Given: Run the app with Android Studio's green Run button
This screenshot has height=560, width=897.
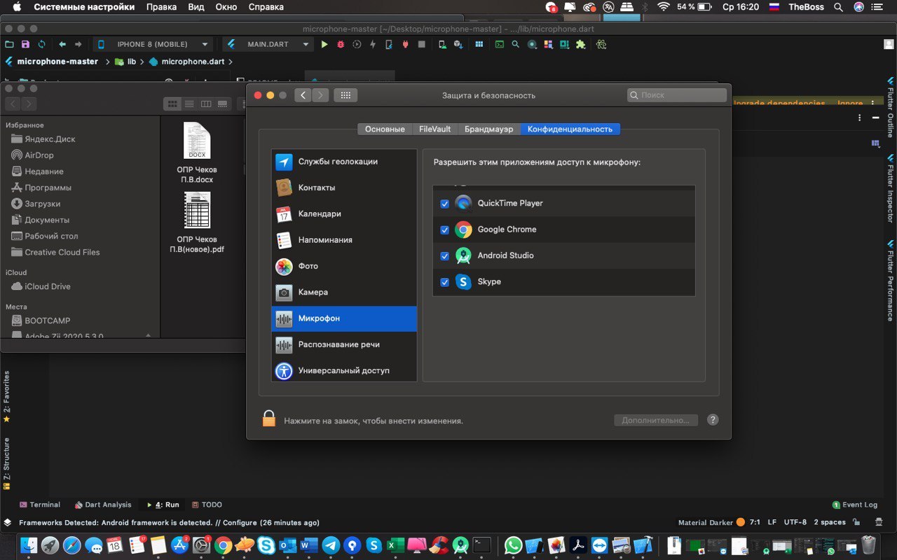Looking at the screenshot, I should [x=324, y=44].
